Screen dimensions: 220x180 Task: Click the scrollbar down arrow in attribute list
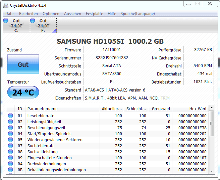coord(211,171)
